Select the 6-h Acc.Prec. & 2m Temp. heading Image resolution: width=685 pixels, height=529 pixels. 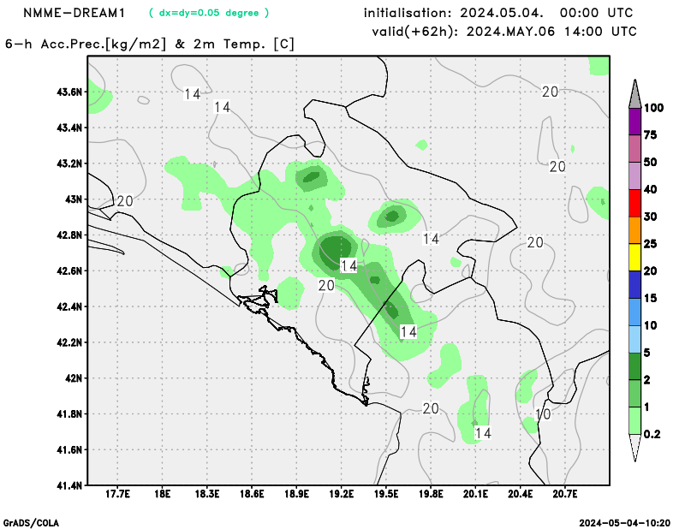point(150,45)
